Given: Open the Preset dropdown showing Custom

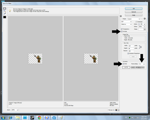Looking at the screenshot, I should point(134,19).
